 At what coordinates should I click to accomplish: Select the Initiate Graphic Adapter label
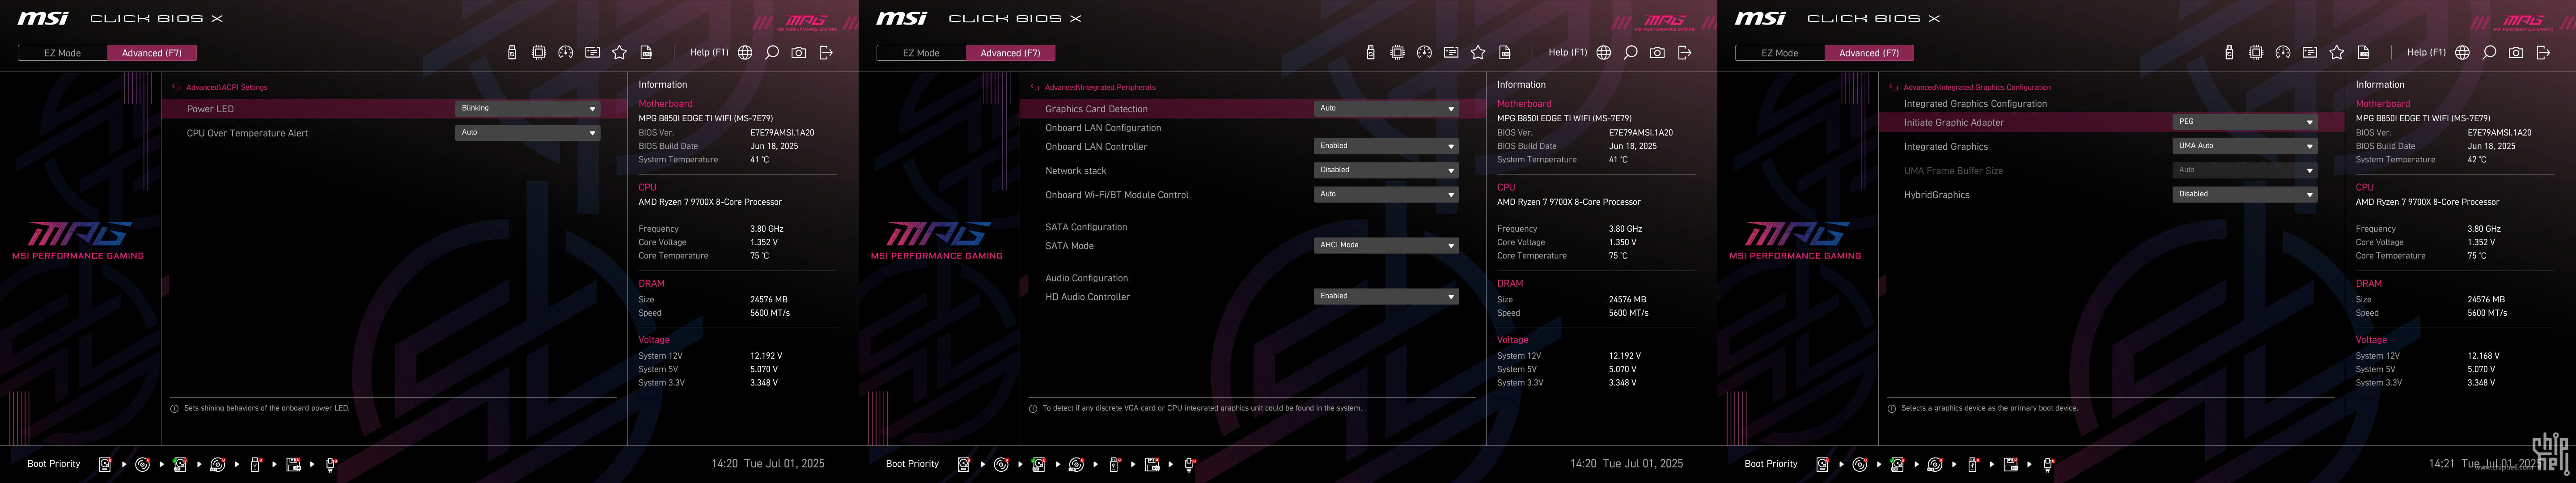[1954, 122]
